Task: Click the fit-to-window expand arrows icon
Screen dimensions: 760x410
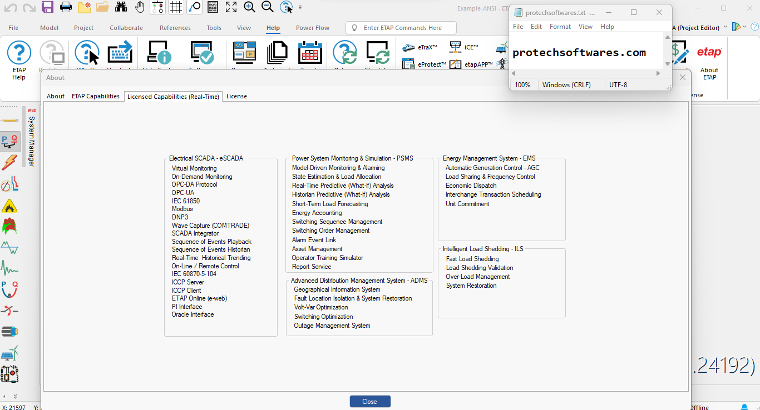Action: (231, 7)
